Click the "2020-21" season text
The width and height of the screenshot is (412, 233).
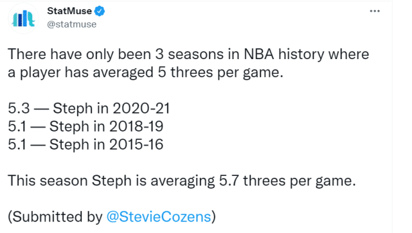pos(141,108)
